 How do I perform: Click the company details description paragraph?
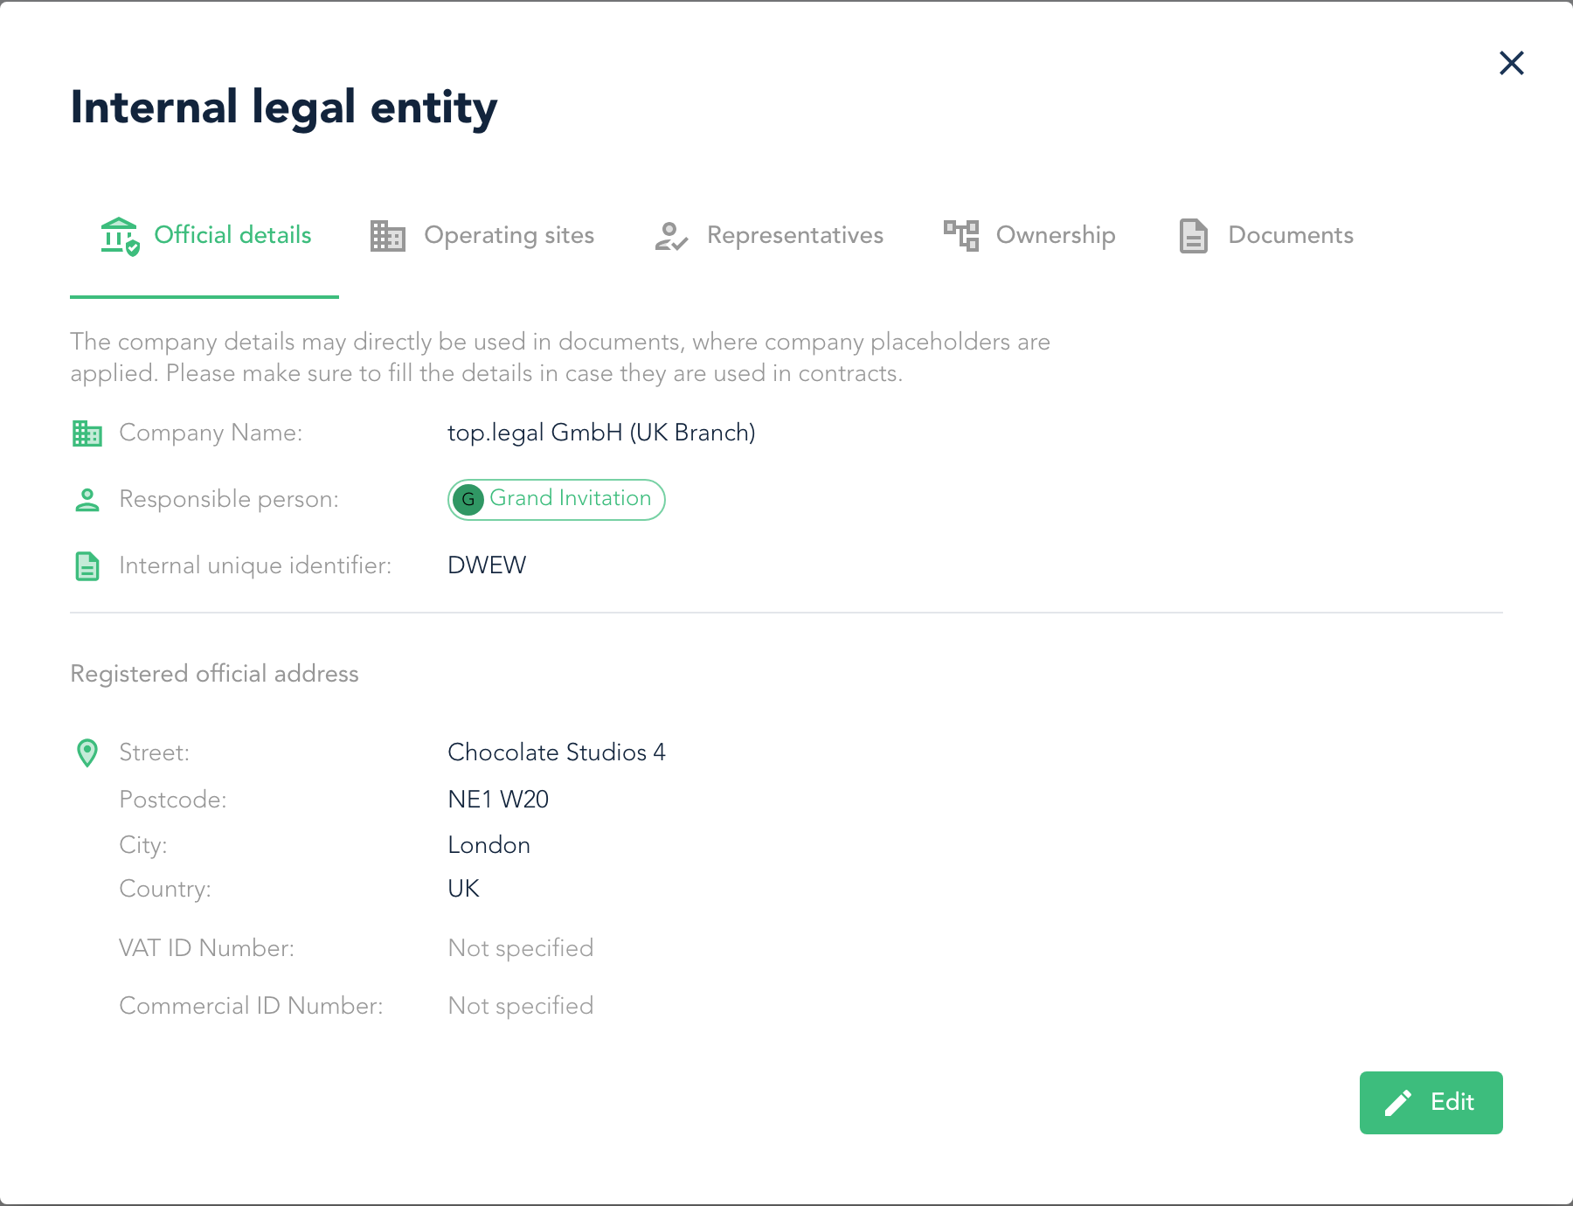pyautogui.click(x=560, y=357)
